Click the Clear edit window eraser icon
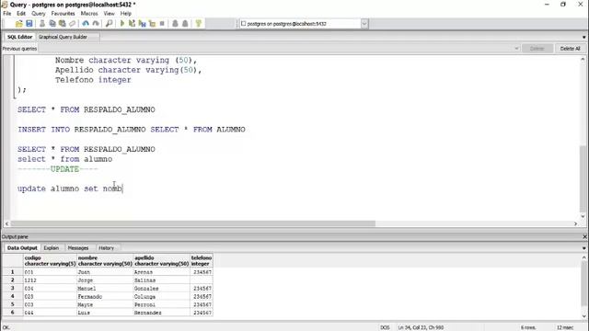This screenshot has width=589, height=331. click(x=72, y=24)
